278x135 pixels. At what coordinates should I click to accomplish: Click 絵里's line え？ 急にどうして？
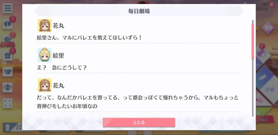[61, 68]
